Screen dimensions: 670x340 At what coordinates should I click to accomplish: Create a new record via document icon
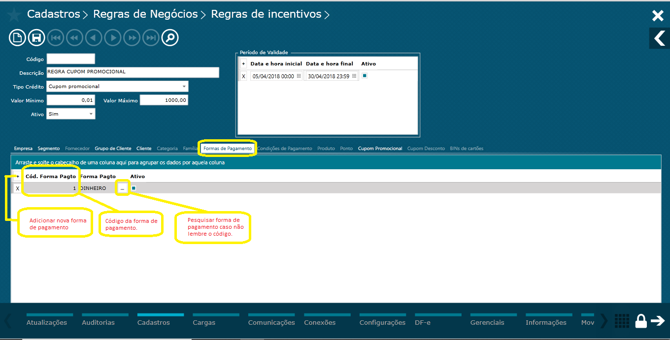[x=17, y=37]
